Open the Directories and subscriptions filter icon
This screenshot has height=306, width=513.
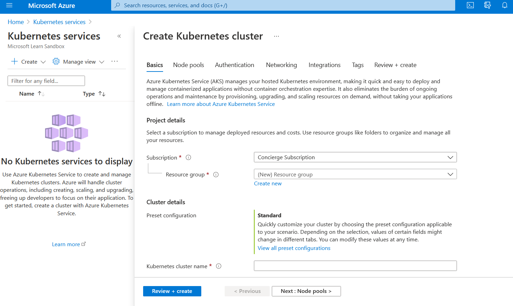click(488, 5)
